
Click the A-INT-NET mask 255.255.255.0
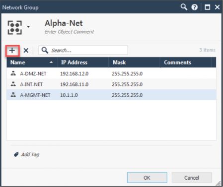click(127, 84)
